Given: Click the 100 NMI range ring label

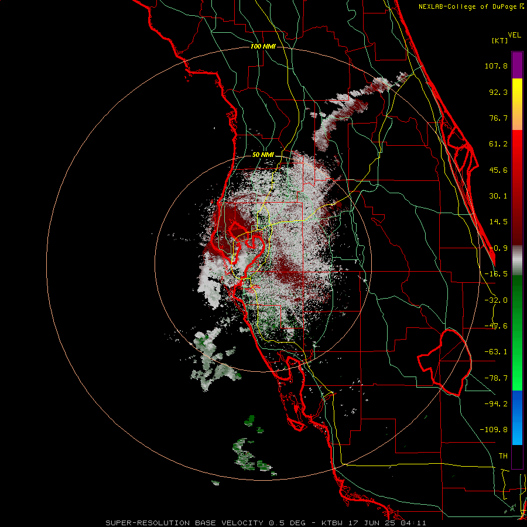Looking at the screenshot, I should tap(263, 46).
